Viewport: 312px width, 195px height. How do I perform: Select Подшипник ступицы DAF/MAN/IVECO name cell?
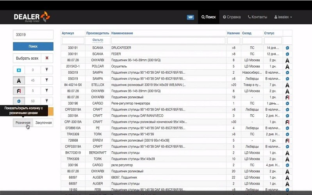pyautogui.click(x=168, y=115)
